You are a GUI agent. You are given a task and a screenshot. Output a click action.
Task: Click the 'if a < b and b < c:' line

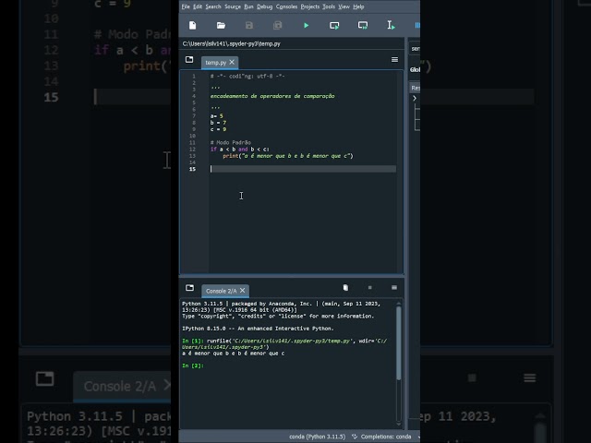[240, 150]
